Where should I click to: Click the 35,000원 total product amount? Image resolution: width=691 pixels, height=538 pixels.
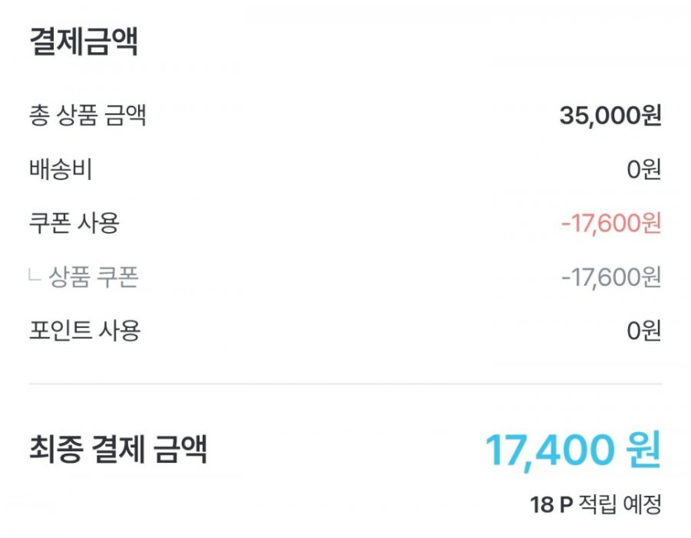click(610, 116)
